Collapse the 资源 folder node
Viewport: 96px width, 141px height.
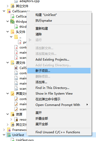click(8, 114)
